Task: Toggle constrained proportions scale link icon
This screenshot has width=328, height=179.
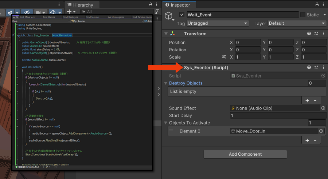Action: click(224, 57)
